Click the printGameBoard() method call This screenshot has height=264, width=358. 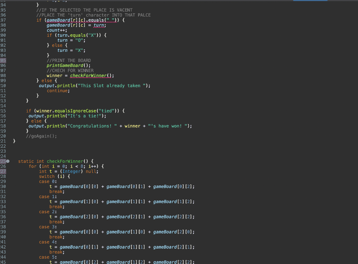point(69,65)
